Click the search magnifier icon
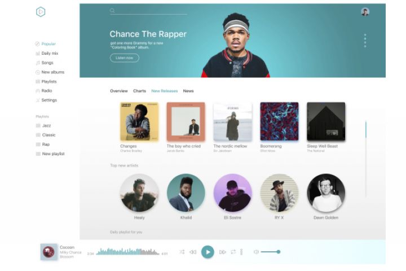 point(112,10)
